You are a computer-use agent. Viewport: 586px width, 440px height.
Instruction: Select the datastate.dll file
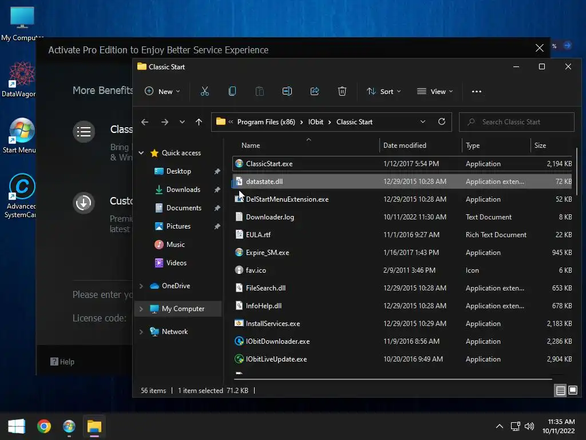402,182
